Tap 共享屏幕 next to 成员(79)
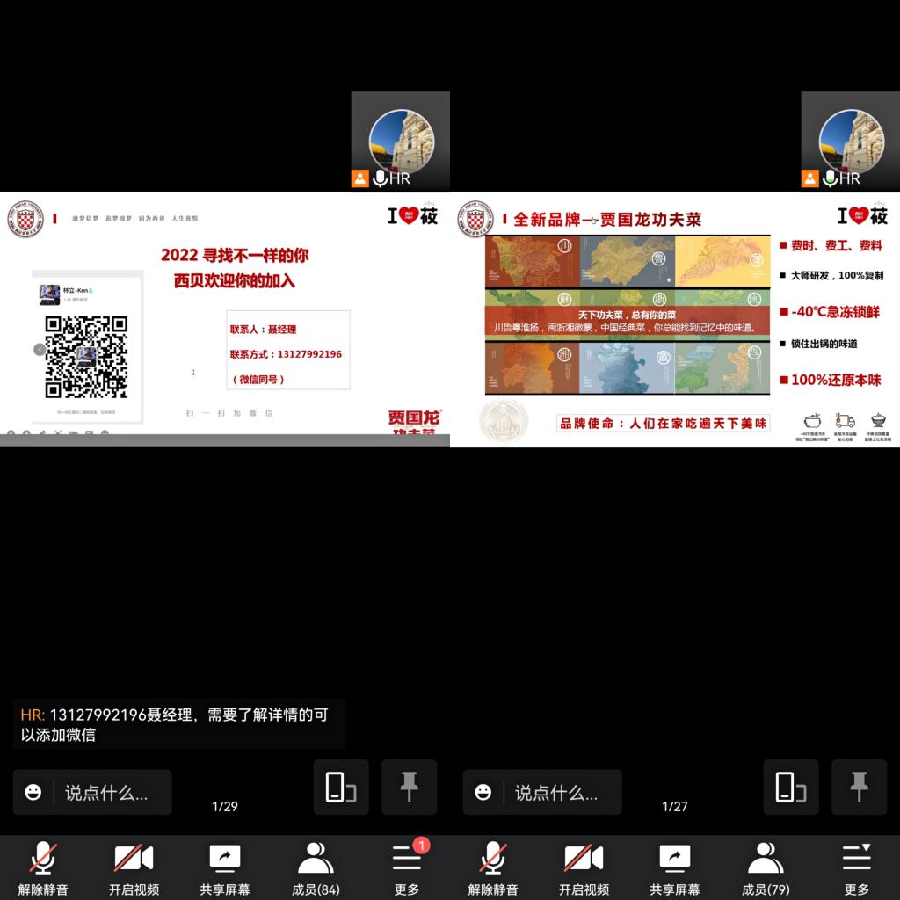The image size is (900, 900). coord(674,867)
